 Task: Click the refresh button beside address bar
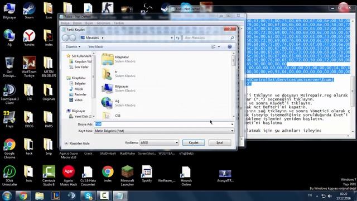[177, 38]
